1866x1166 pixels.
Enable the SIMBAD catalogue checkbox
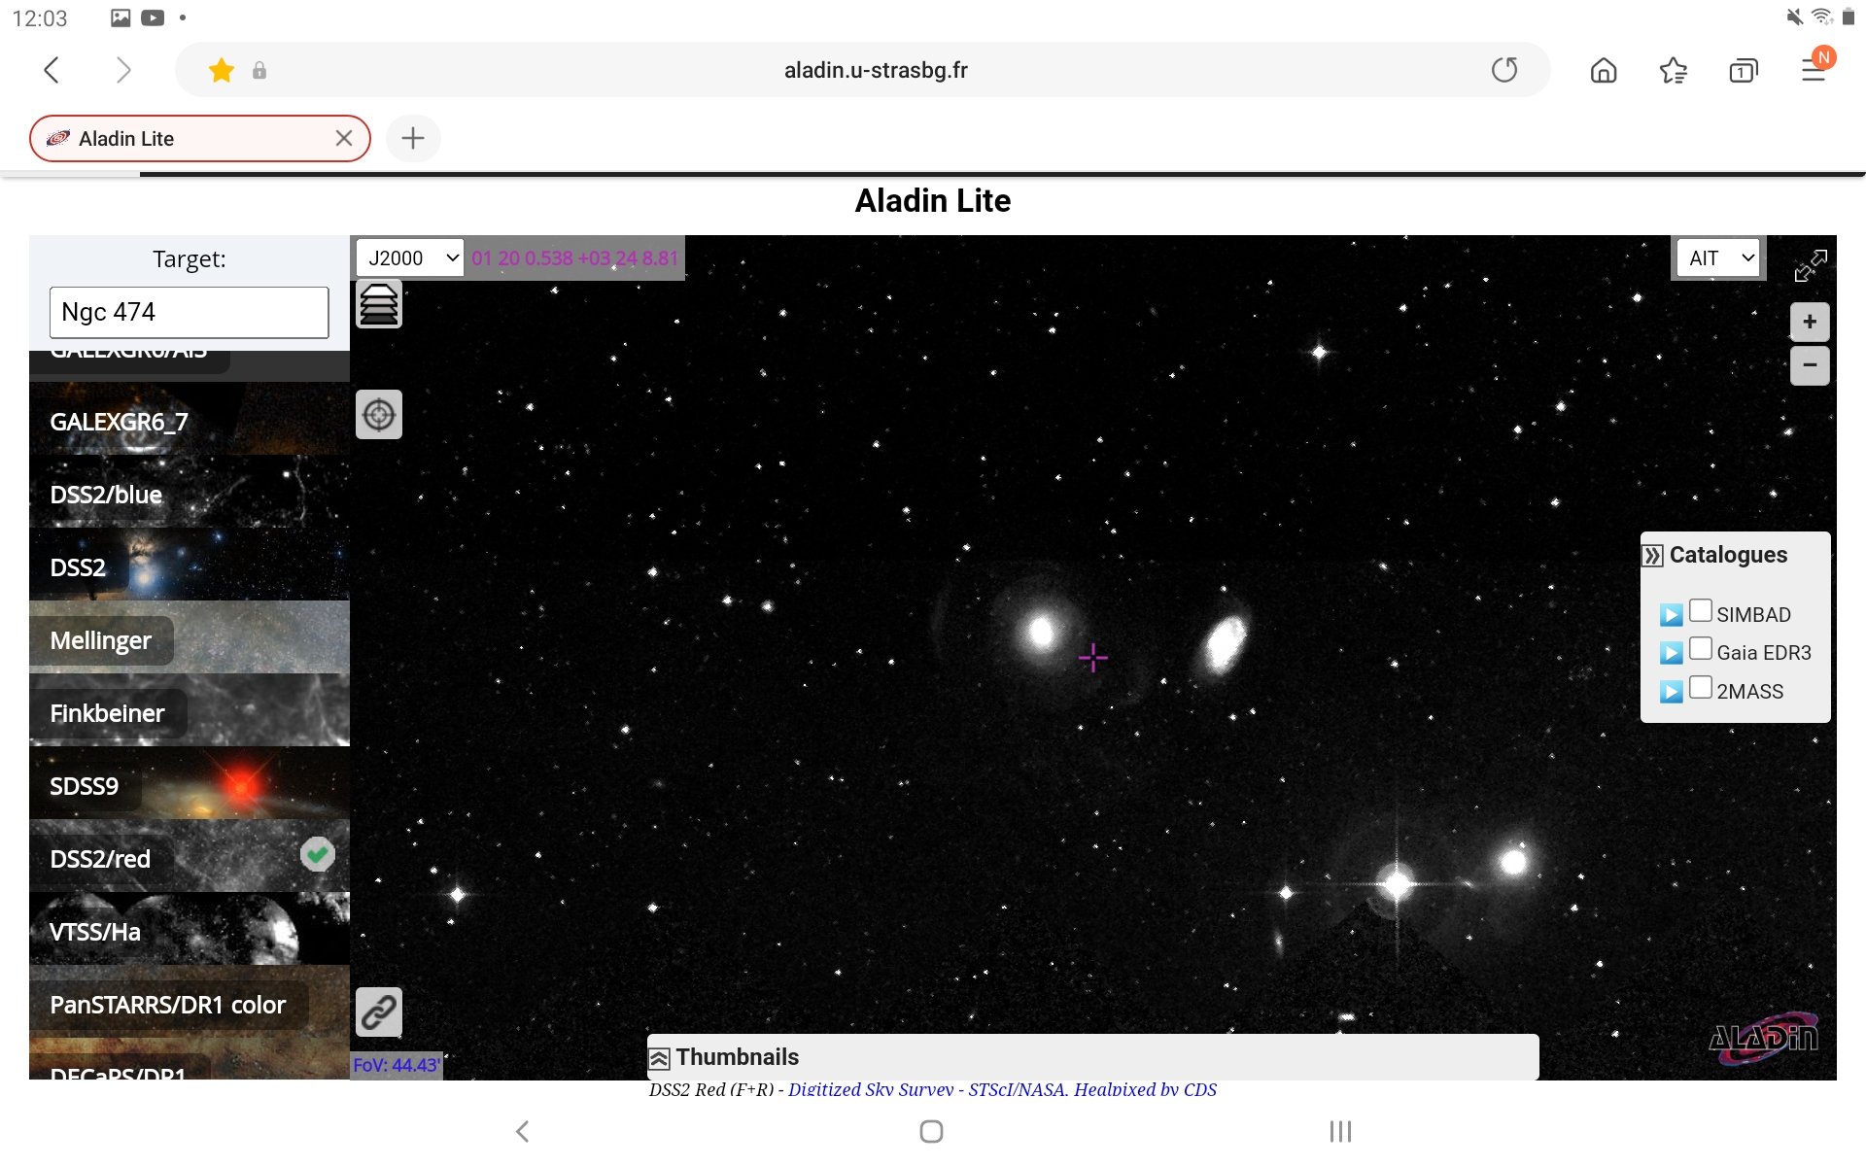(x=1700, y=610)
